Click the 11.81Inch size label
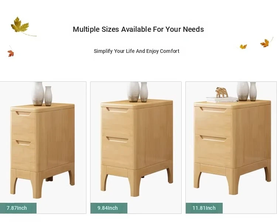The width and height of the screenshot is (277, 222). click(204, 208)
